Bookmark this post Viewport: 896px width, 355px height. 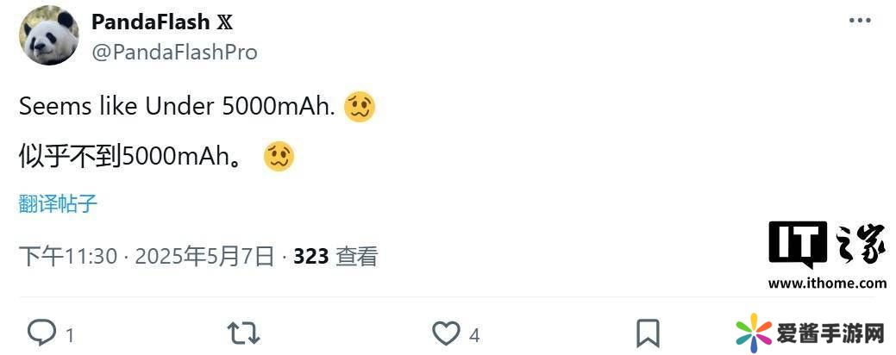[x=647, y=333]
